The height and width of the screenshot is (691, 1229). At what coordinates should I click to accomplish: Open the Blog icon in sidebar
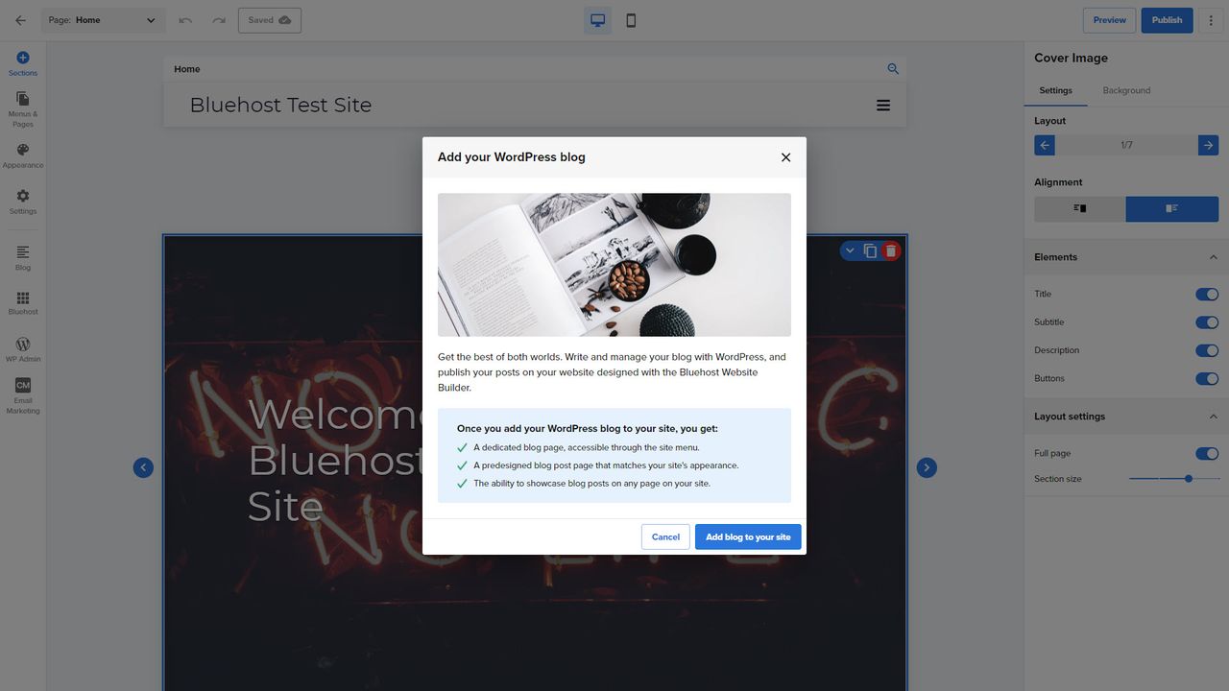(23, 258)
